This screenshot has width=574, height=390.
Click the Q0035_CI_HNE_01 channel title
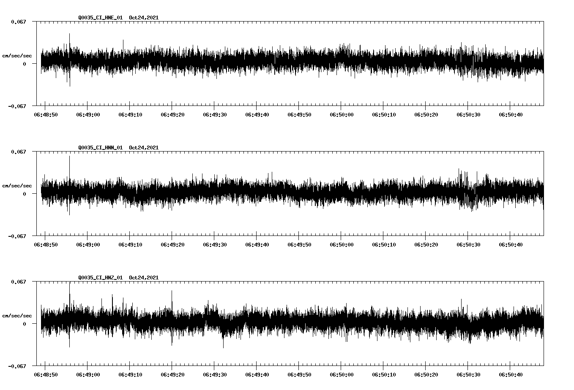tap(101, 18)
